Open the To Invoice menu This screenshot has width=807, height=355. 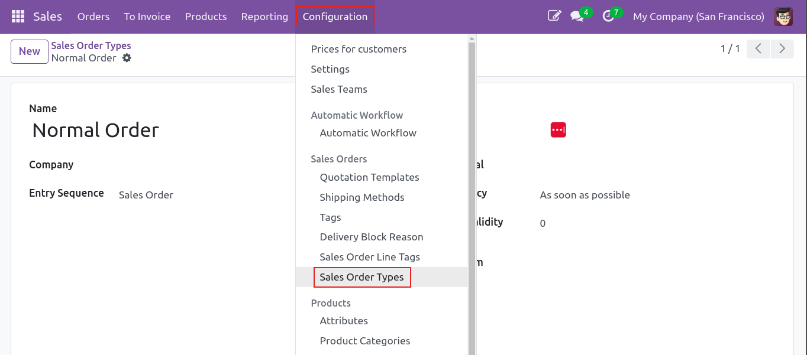(x=147, y=17)
